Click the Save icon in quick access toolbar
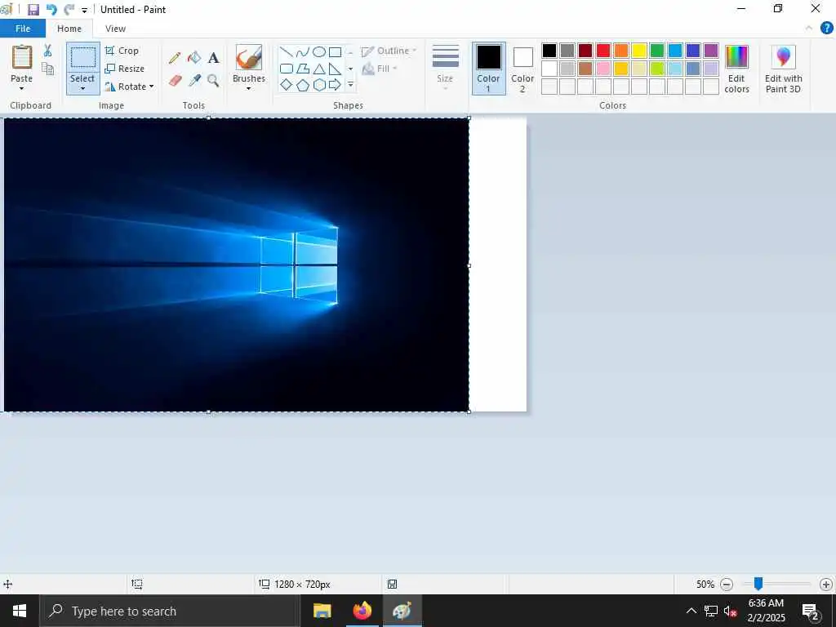Viewport: 836px width, 627px height. pos(33,10)
